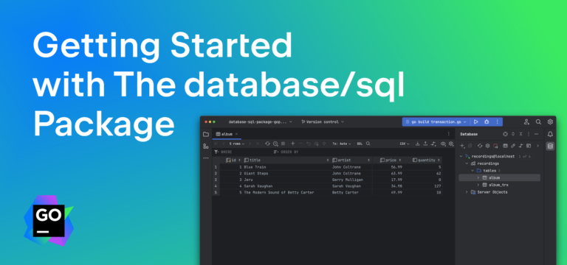Image resolution: width=567 pixels, height=265 pixels.
Task: Open the 5 rows page size dropdown
Action: pos(237,144)
